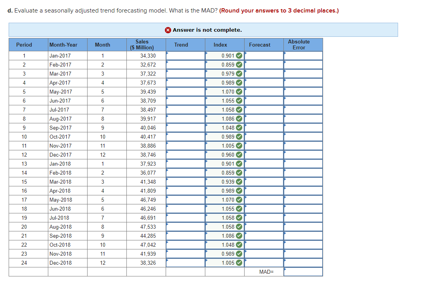
Task: Click the MAD= answer input field
Action: [303, 272]
